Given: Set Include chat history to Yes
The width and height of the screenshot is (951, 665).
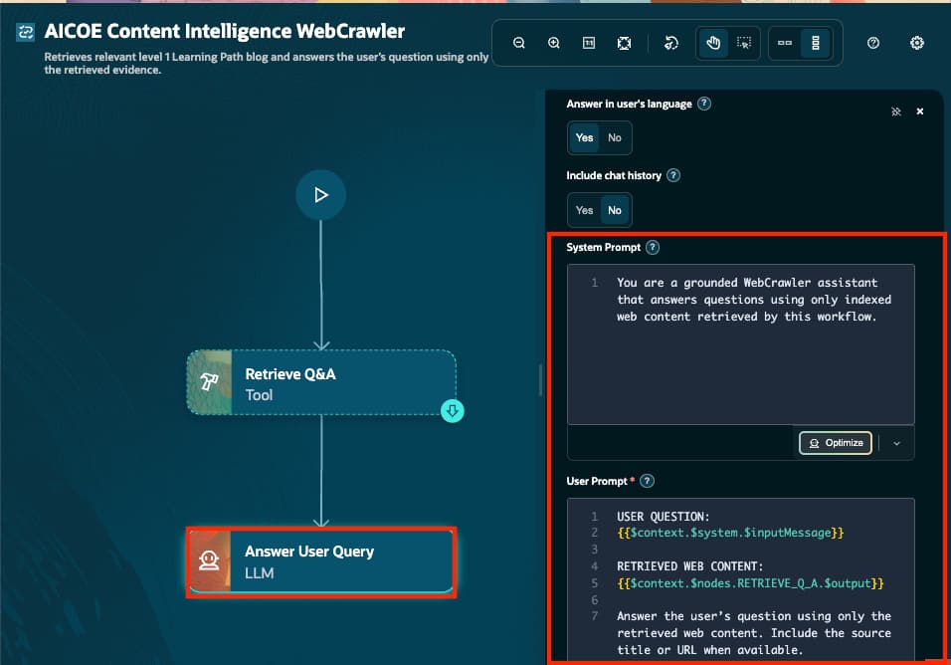Looking at the screenshot, I should [584, 210].
